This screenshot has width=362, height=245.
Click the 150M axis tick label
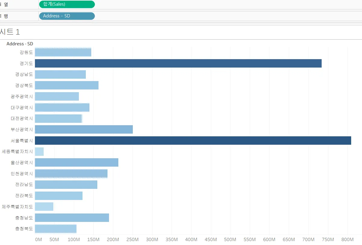pos(93,240)
